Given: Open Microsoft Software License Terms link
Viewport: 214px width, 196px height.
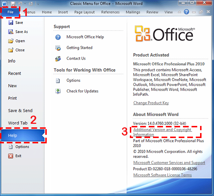Looking at the screenshot, I should click(163, 175).
